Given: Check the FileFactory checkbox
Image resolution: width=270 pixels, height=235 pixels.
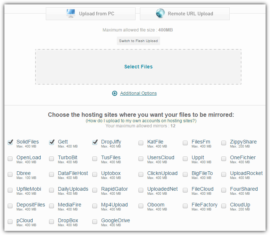Looking at the screenshot, I should point(185,206).
